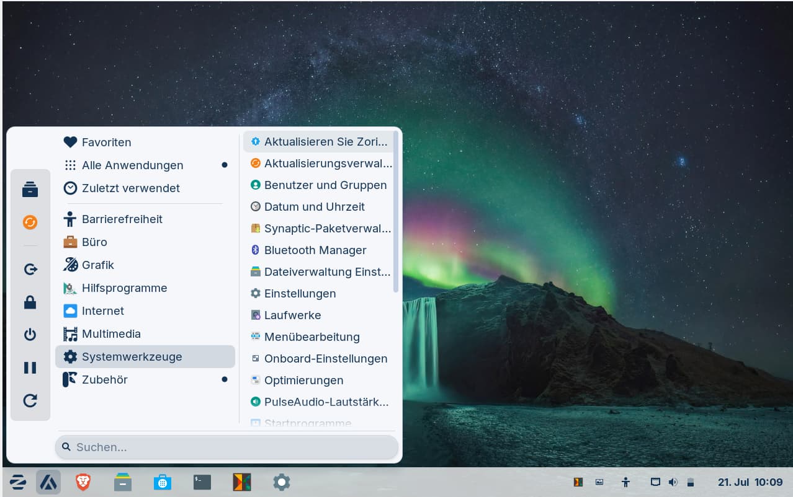Image resolution: width=793 pixels, height=497 pixels.
Task: Launch the terminal from the taskbar
Action: 202,482
